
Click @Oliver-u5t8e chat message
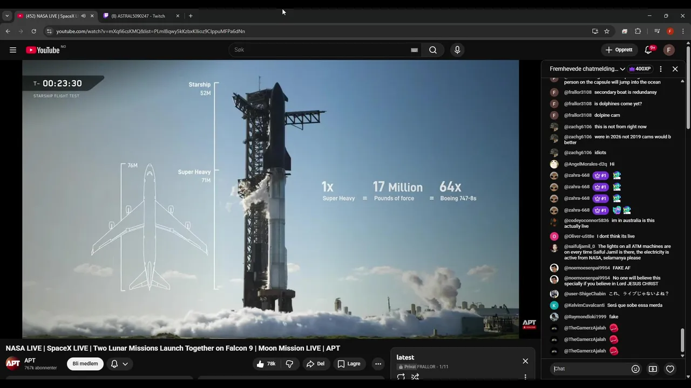click(615, 236)
